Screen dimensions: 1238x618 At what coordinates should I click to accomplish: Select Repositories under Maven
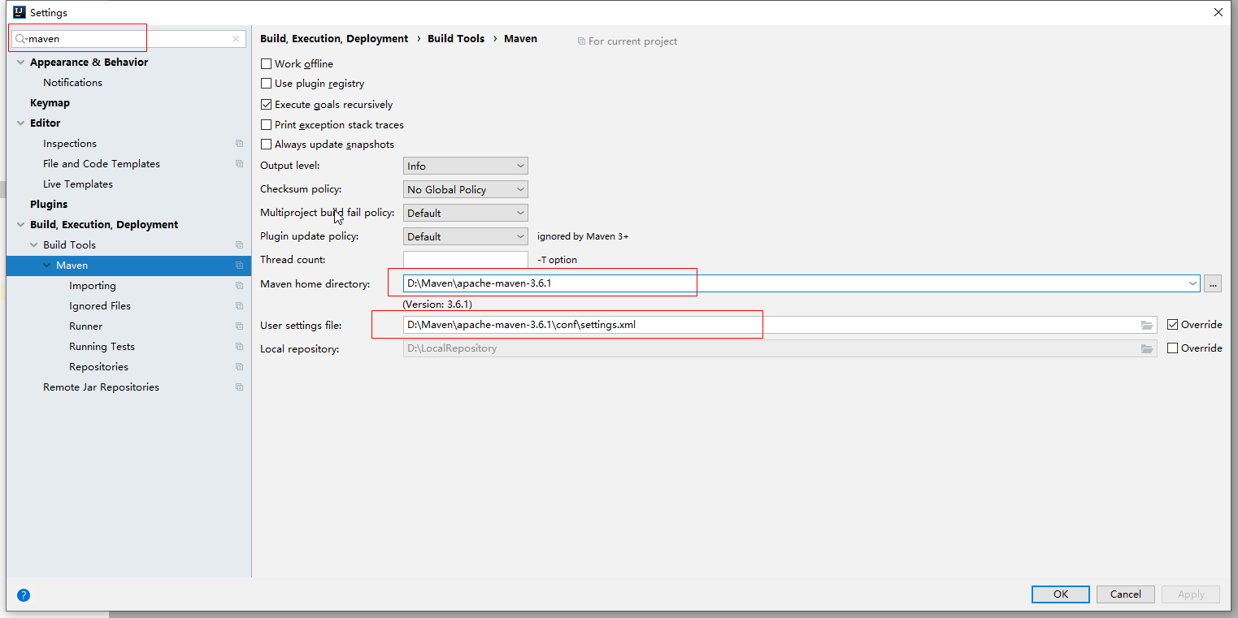(98, 367)
